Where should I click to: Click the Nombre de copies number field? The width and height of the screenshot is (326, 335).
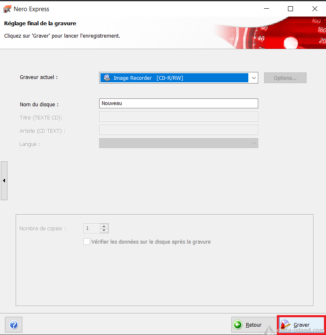coord(92,228)
